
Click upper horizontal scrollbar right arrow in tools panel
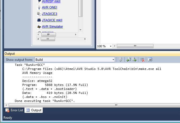[x=76, y=34]
